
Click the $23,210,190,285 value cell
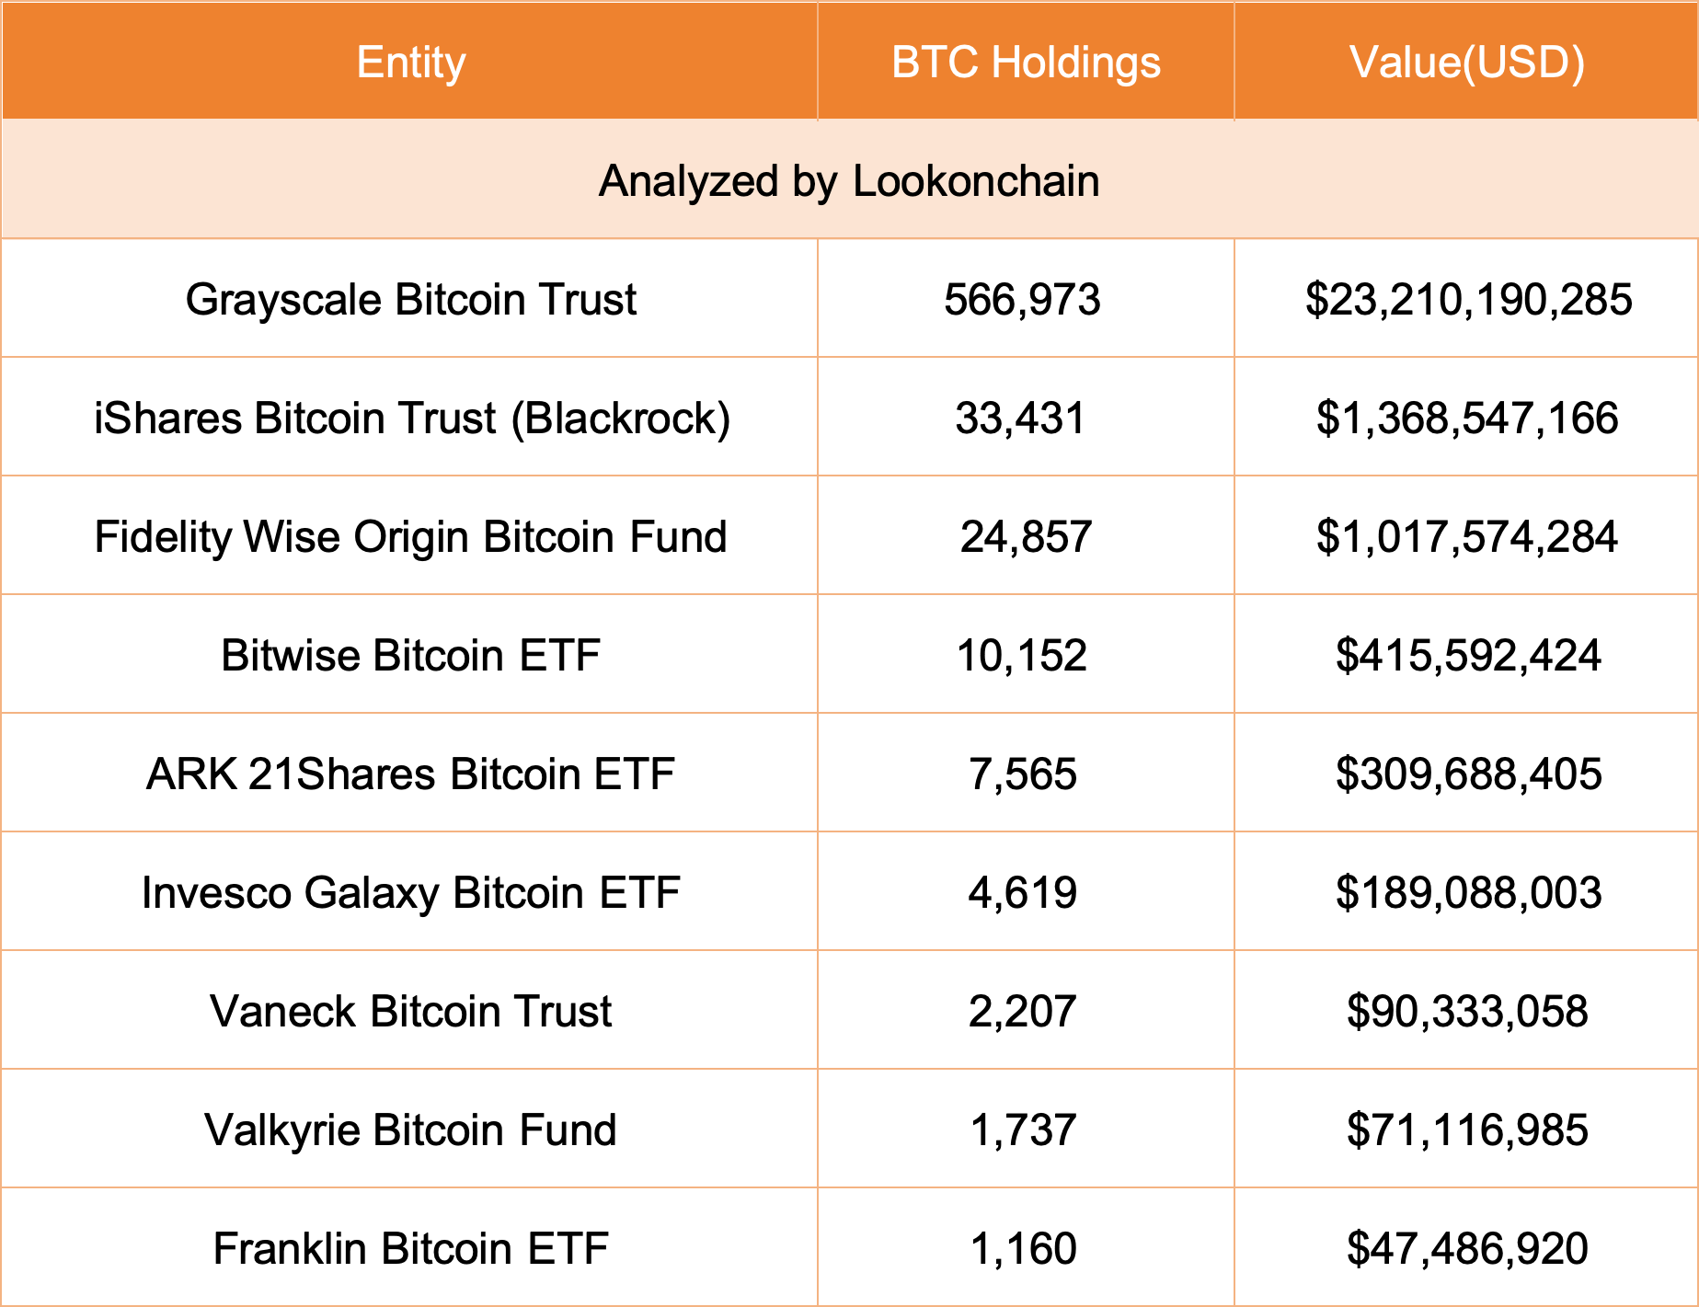click(x=1468, y=300)
